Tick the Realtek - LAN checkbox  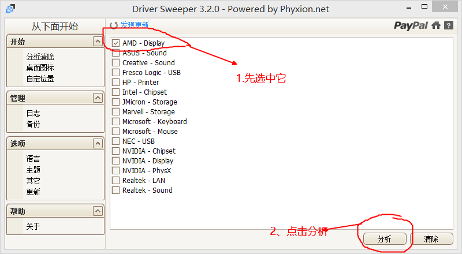coord(116,180)
